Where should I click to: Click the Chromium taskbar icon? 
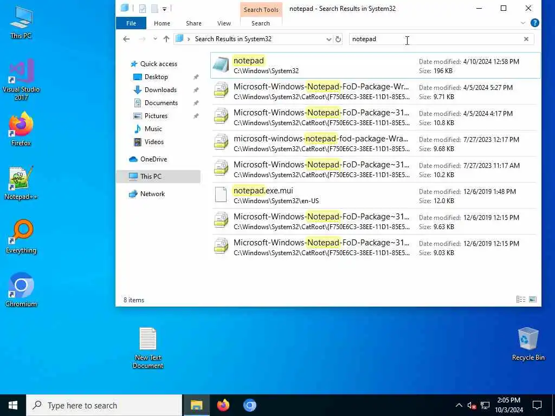pyautogui.click(x=249, y=405)
